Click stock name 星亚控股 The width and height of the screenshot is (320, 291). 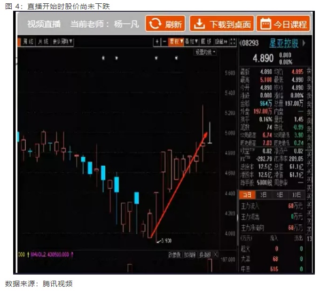[284, 43]
